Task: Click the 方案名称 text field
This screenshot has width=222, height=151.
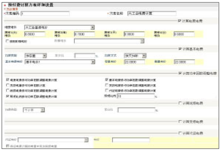Action: click(x=152, y=14)
